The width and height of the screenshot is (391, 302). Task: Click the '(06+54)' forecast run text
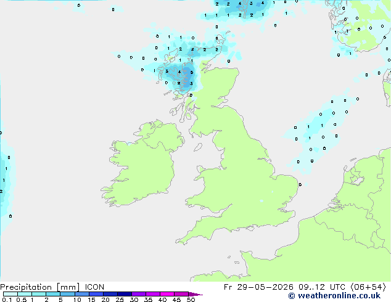pos(368,287)
